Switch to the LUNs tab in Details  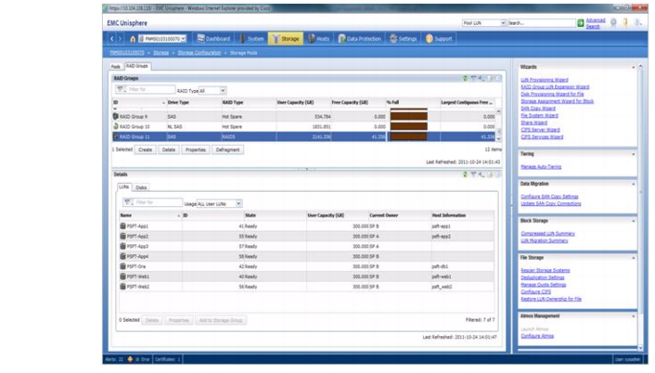[124, 187]
